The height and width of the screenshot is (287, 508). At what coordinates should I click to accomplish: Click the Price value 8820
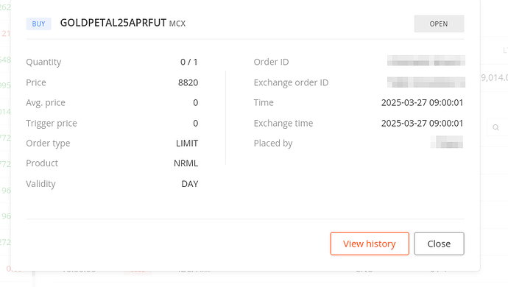click(x=188, y=82)
